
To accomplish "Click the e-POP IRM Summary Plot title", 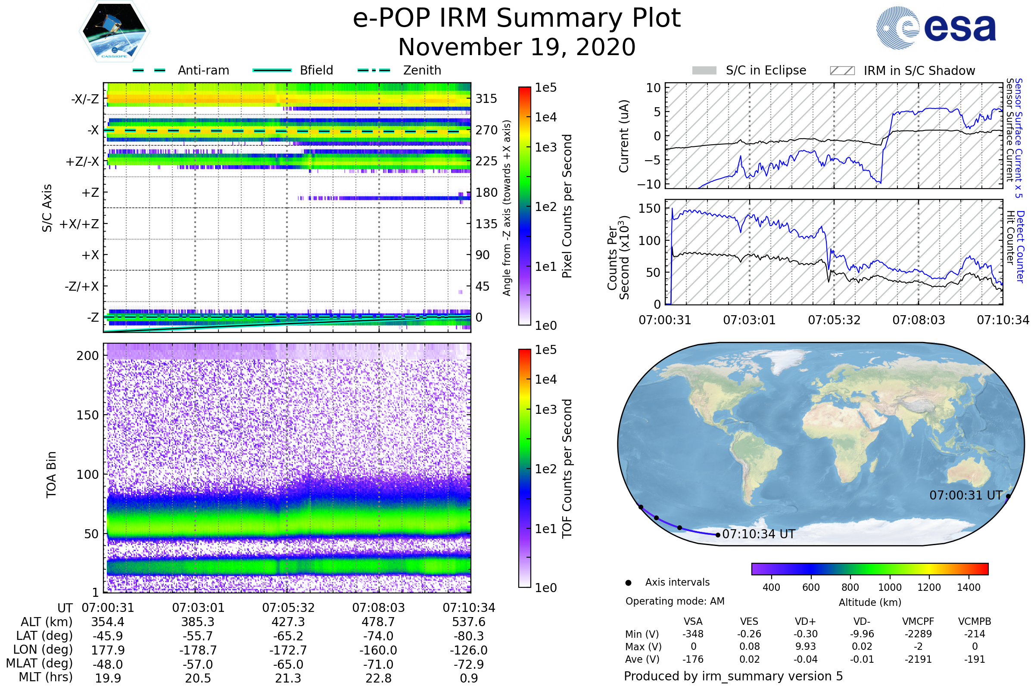I will (x=517, y=19).
